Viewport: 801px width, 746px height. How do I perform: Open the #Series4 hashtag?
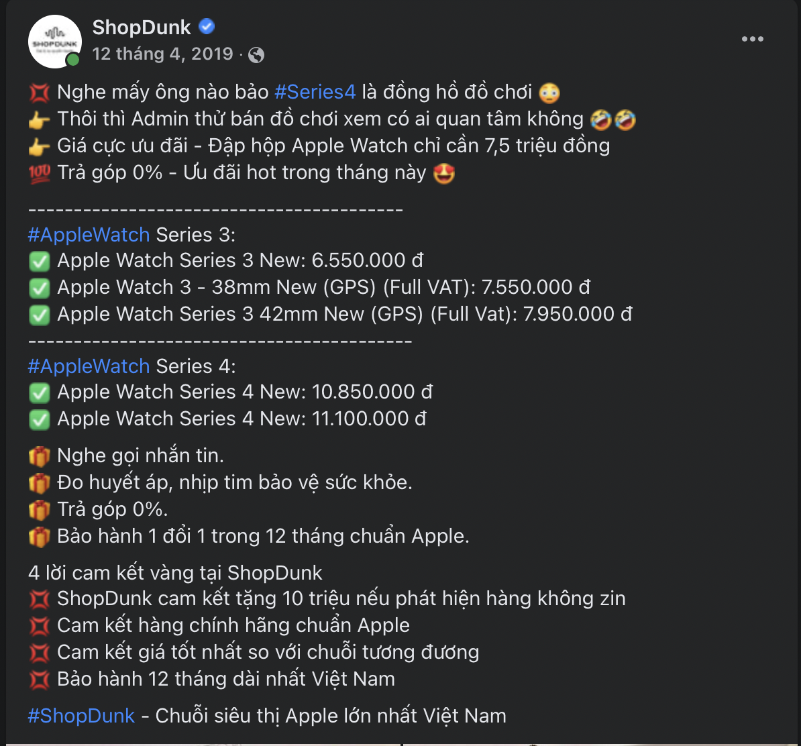(315, 92)
